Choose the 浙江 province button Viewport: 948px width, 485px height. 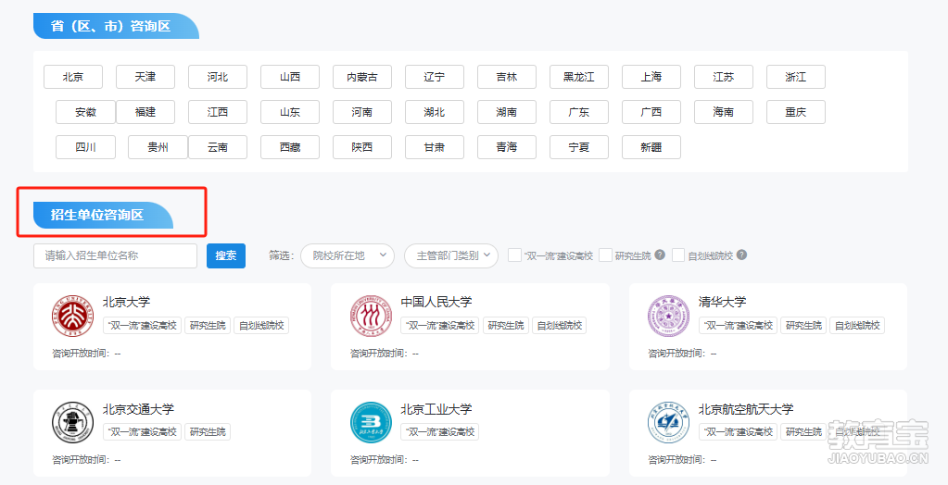click(796, 77)
